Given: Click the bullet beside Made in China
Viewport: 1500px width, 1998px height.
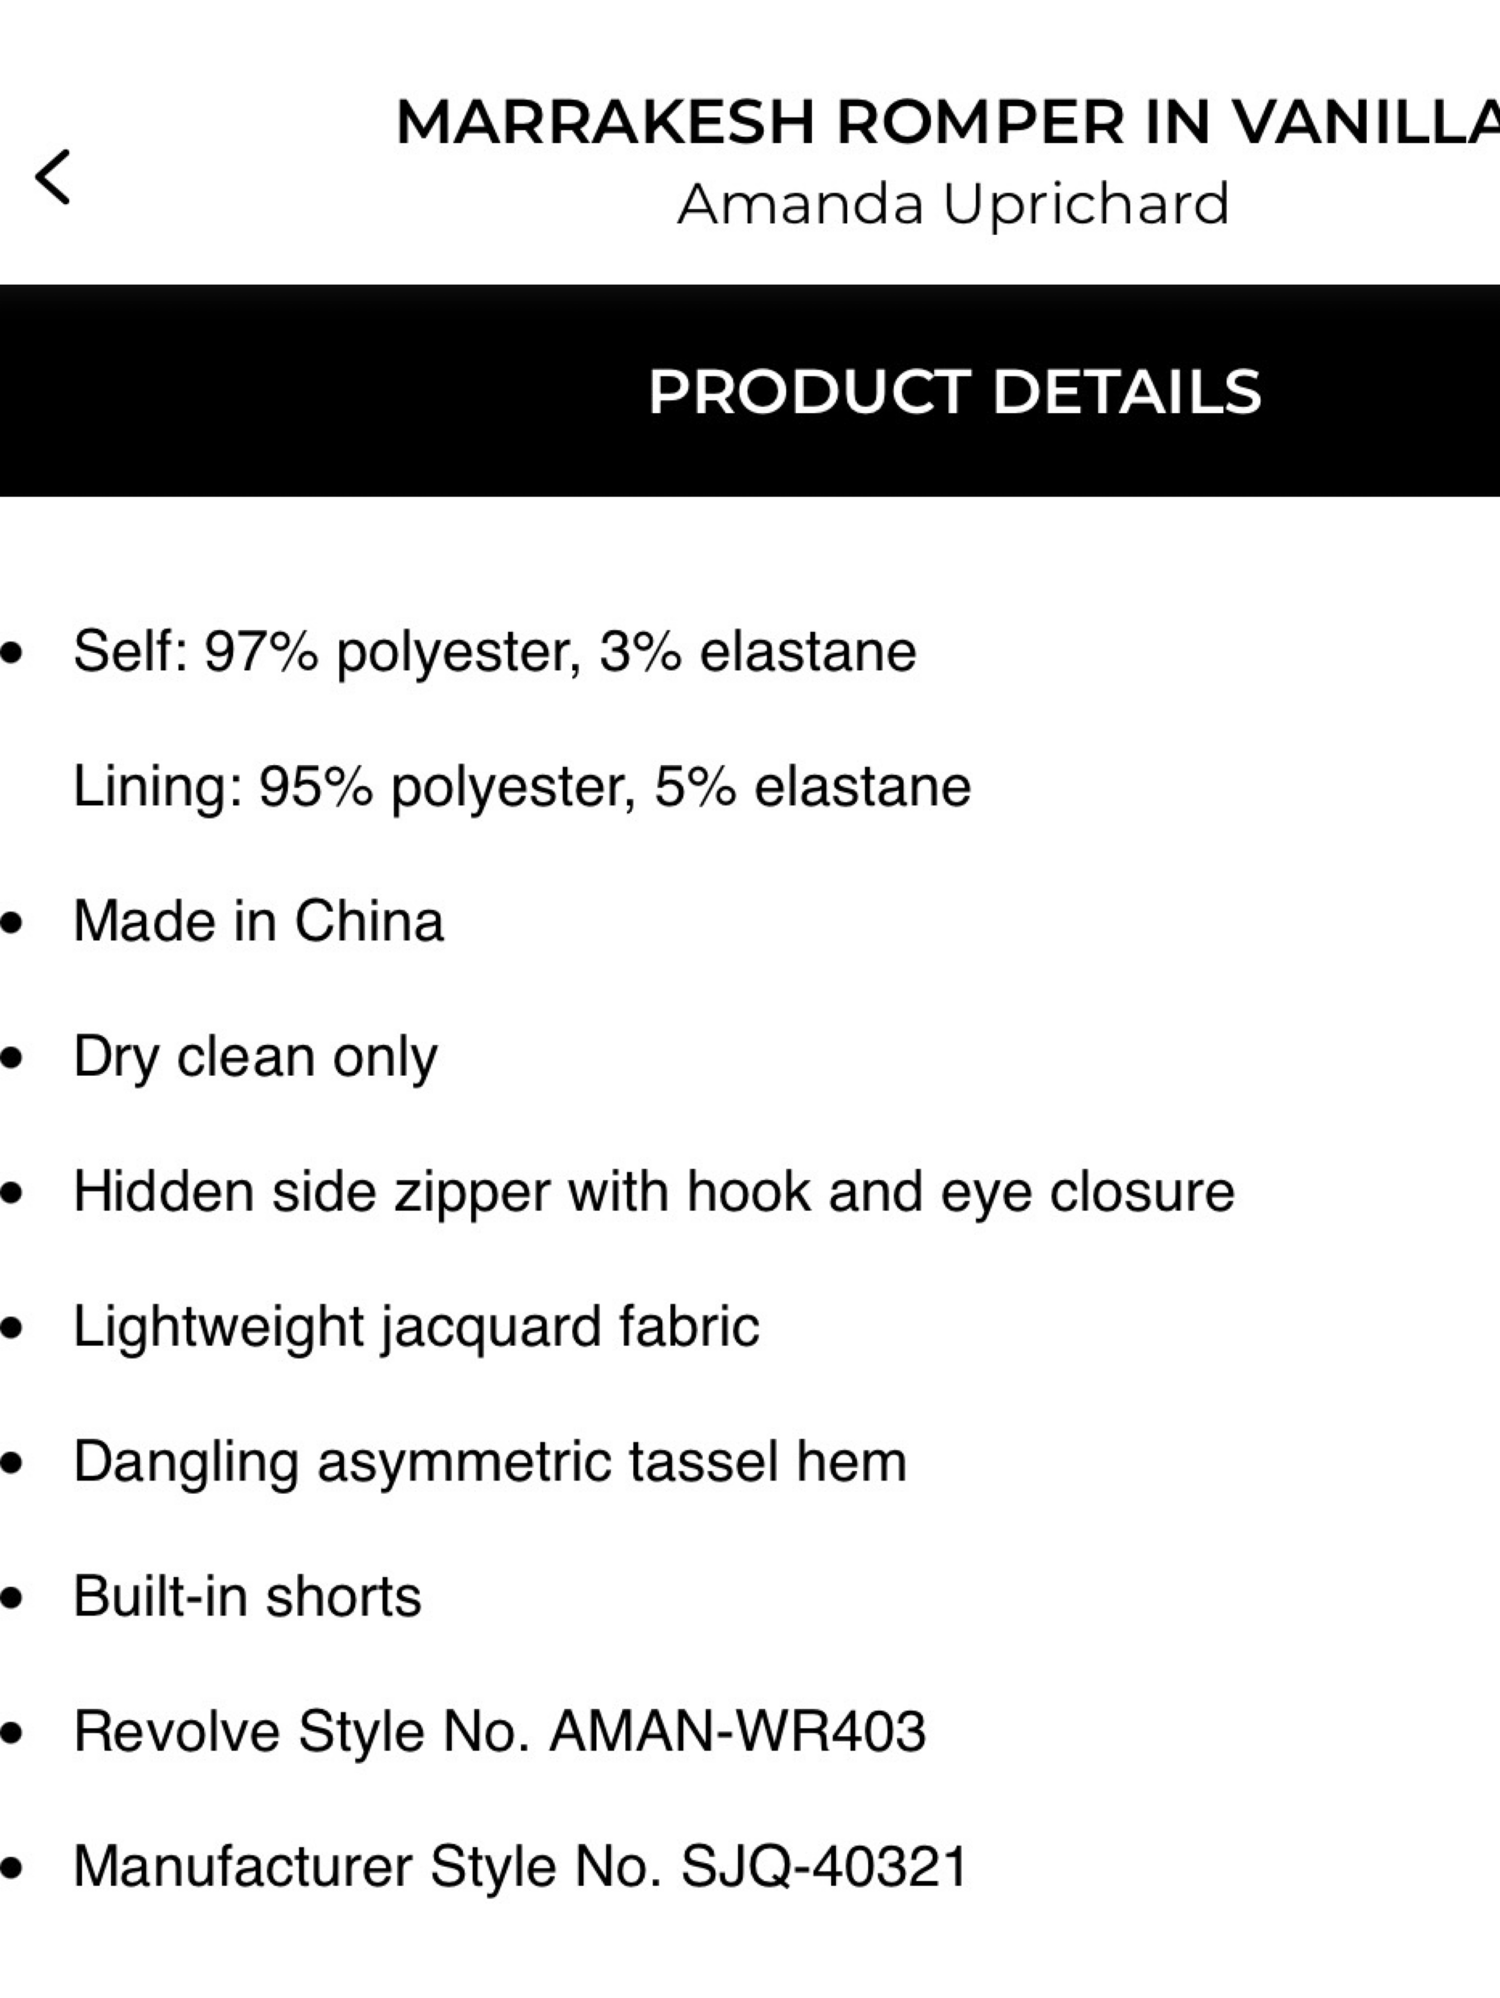Looking at the screenshot, I should coord(12,924).
